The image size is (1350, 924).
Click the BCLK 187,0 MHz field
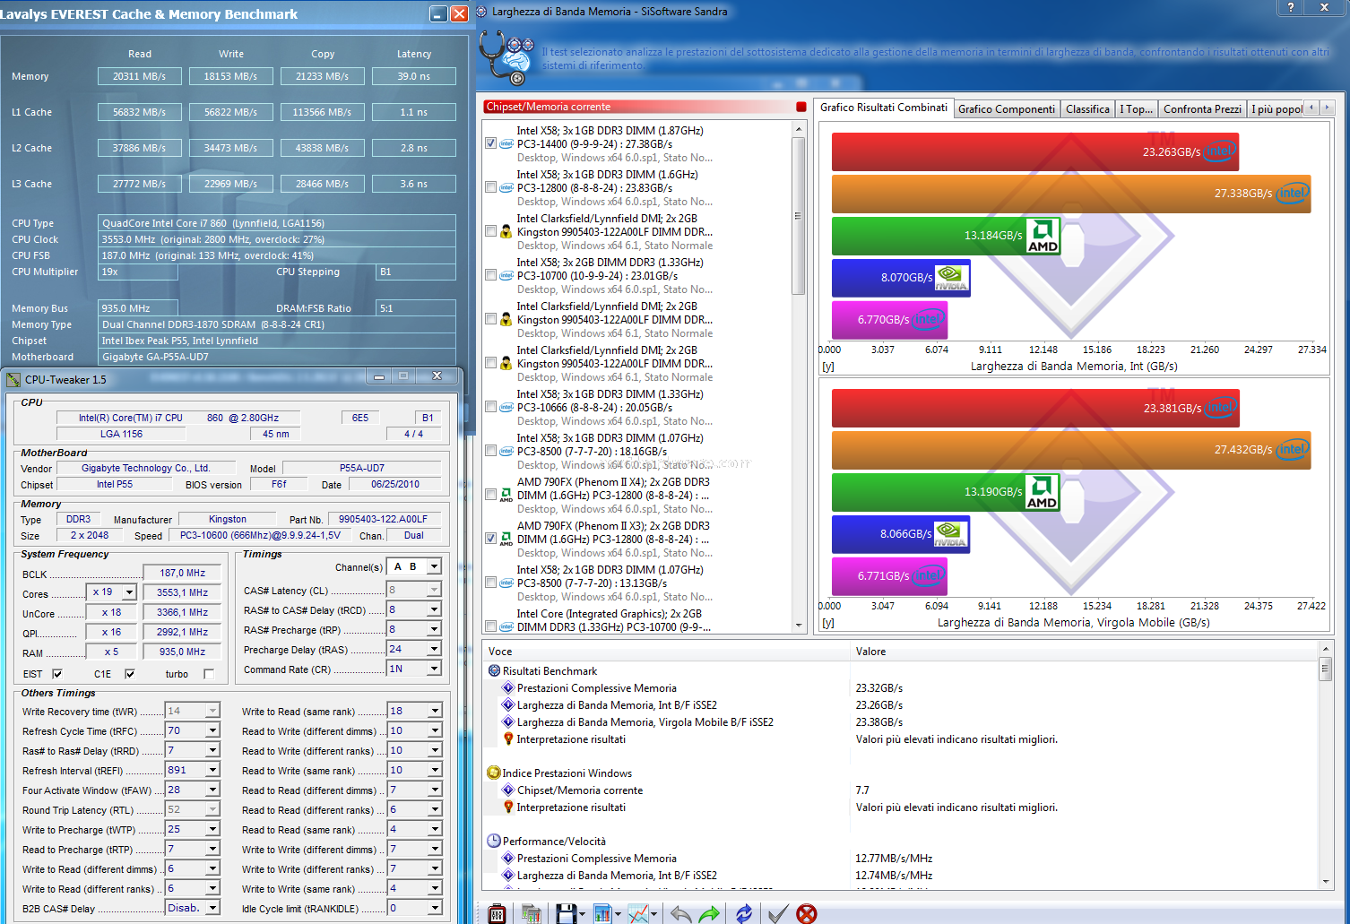(x=183, y=573)
